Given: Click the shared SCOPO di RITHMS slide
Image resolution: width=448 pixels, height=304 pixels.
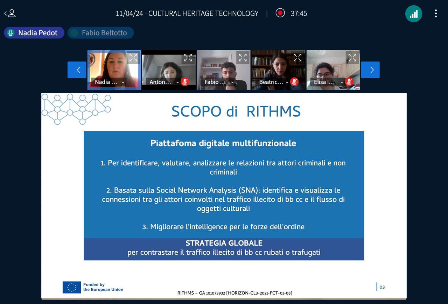Looking at the screenshot, I should pos(224,196).
